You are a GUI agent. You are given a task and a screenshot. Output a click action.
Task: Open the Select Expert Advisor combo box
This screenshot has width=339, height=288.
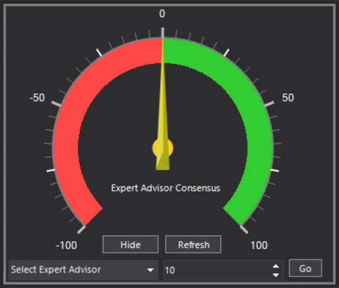click(x=83, y=270)
